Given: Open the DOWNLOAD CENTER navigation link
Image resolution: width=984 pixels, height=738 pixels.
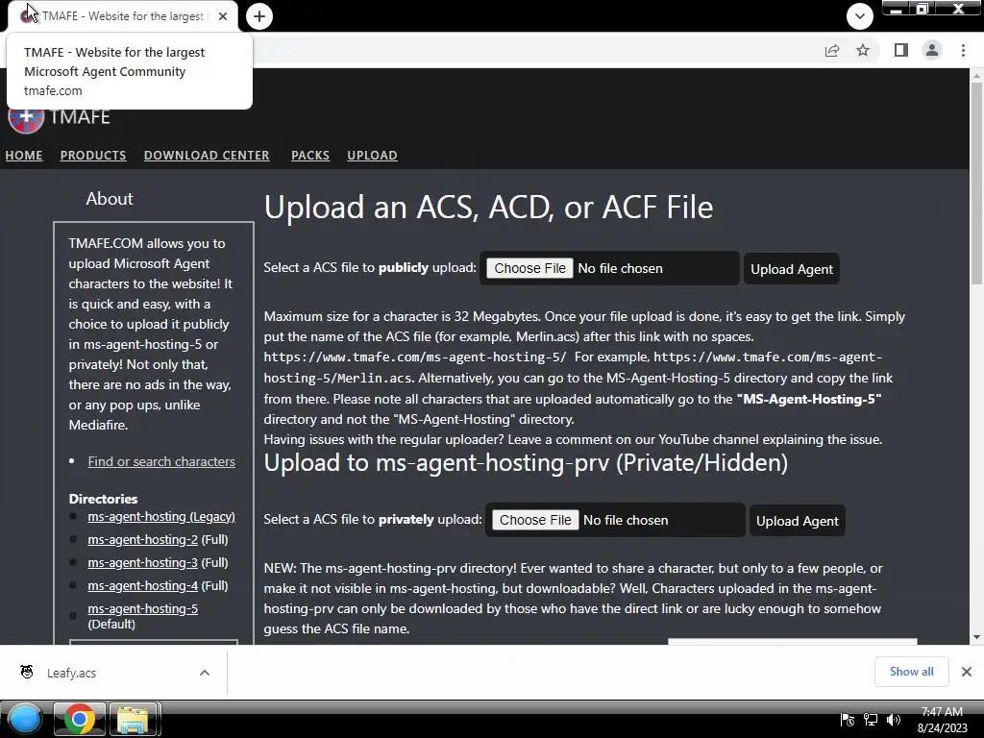Looking at the screenshot, I should (207, 155).
